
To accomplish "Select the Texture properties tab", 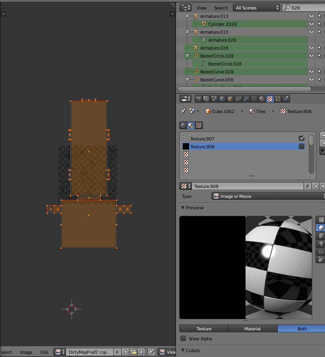I will [270, 98].
